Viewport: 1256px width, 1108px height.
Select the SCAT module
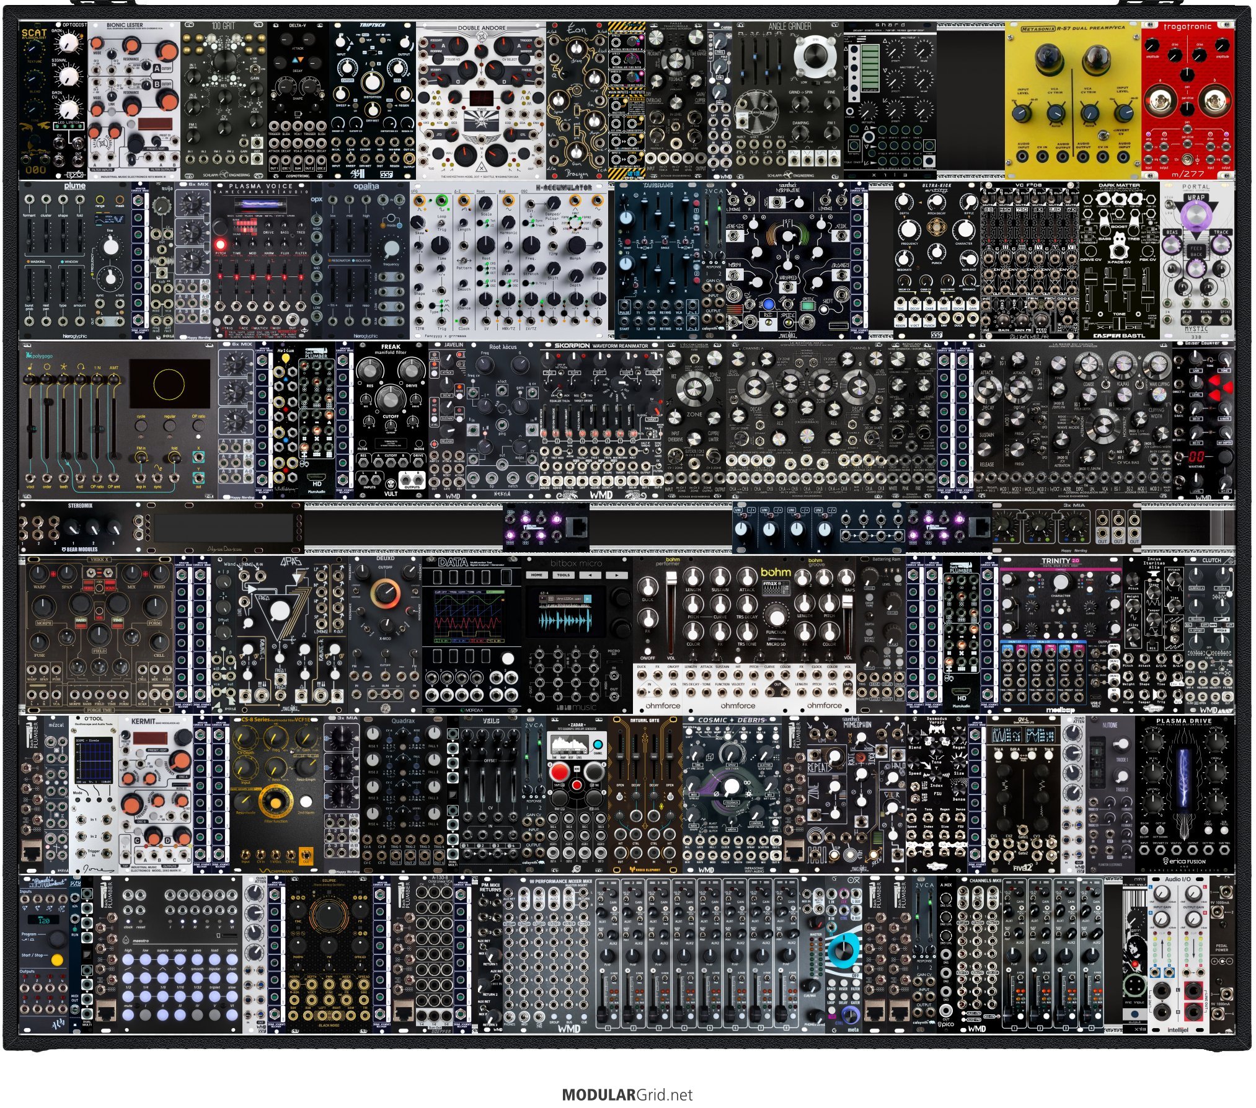[34, 102]
